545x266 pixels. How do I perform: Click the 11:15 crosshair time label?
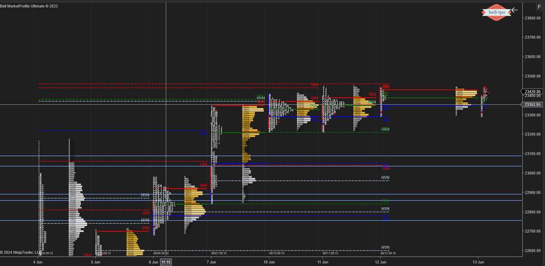click(x=166, y=262)
